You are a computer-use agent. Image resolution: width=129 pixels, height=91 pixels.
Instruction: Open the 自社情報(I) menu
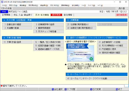pyautogui.click(x=76, y=6)
